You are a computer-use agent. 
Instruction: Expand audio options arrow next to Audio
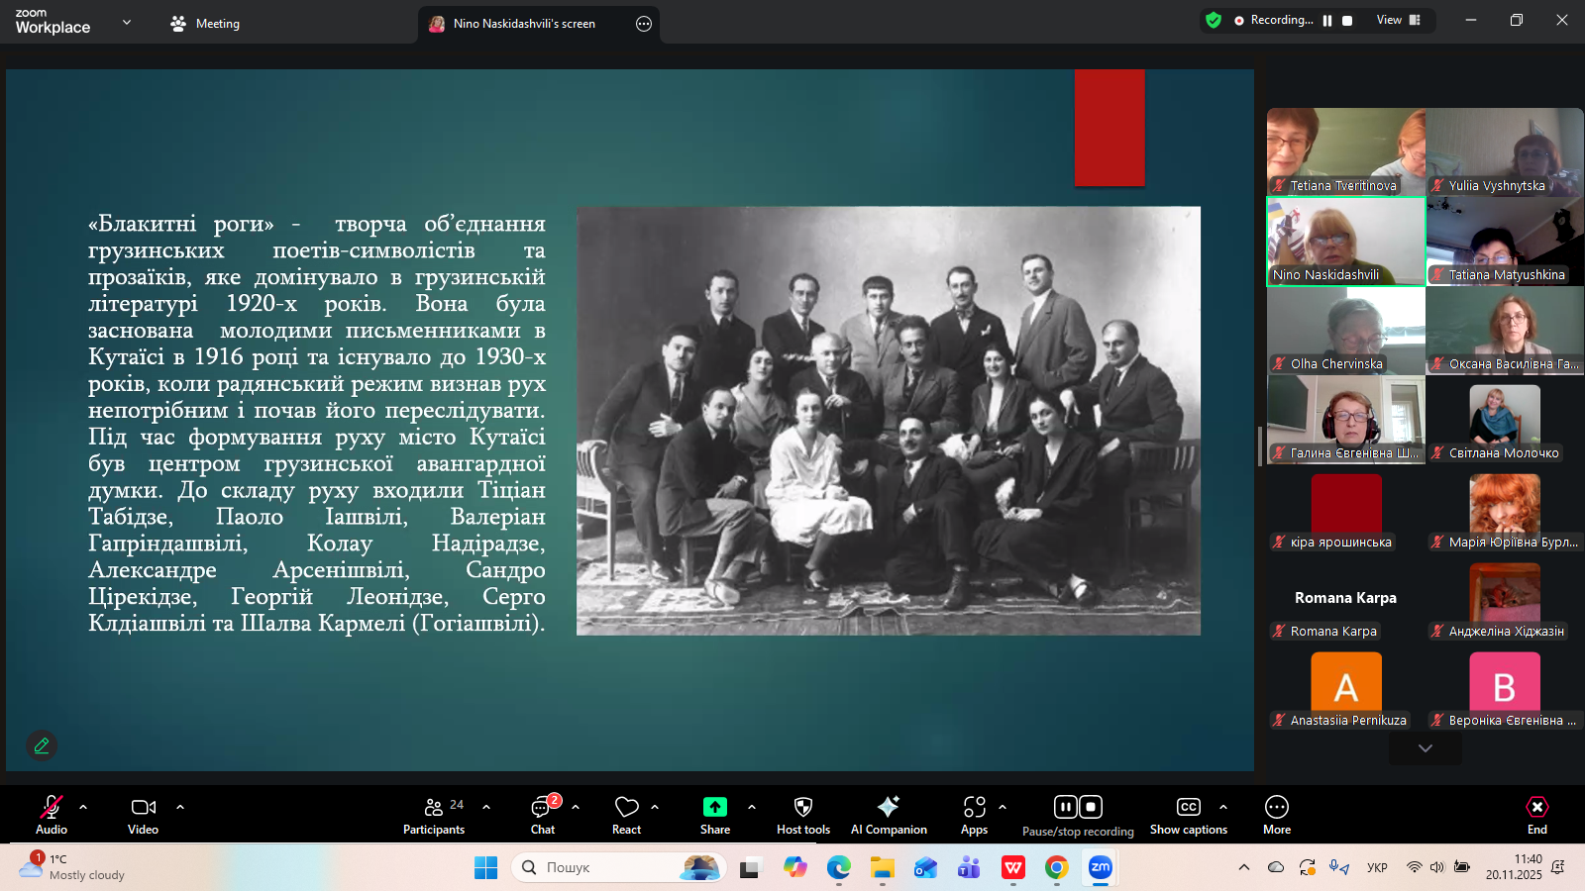[x=83, y=807]
